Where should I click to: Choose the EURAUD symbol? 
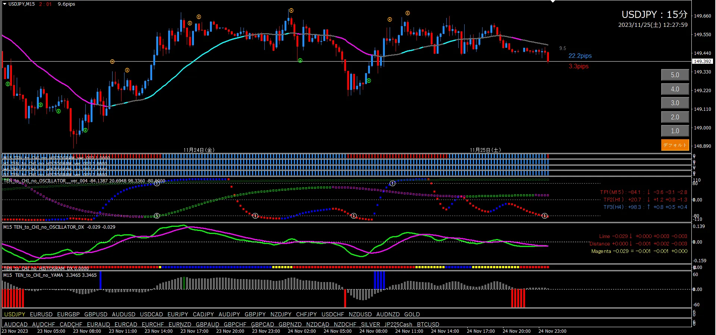pyautogui.click(x=98, y=325)
